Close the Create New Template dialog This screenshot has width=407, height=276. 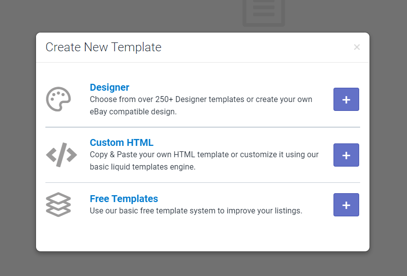(x=357, y=47)
